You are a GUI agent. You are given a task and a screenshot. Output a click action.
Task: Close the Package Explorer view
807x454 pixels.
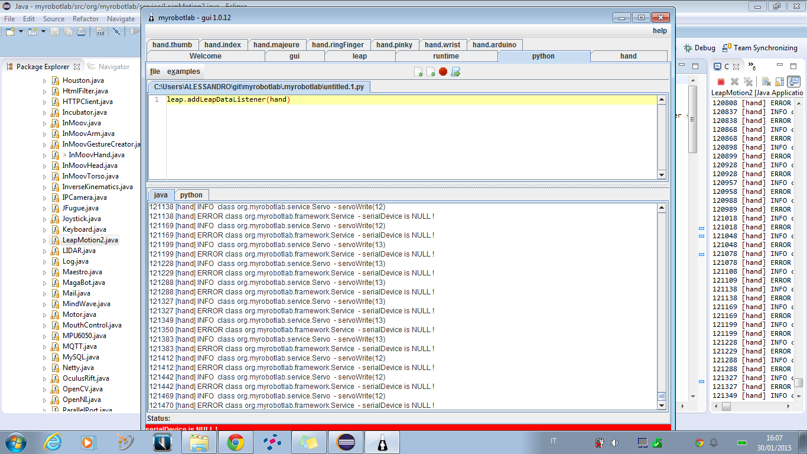(76, 67)
